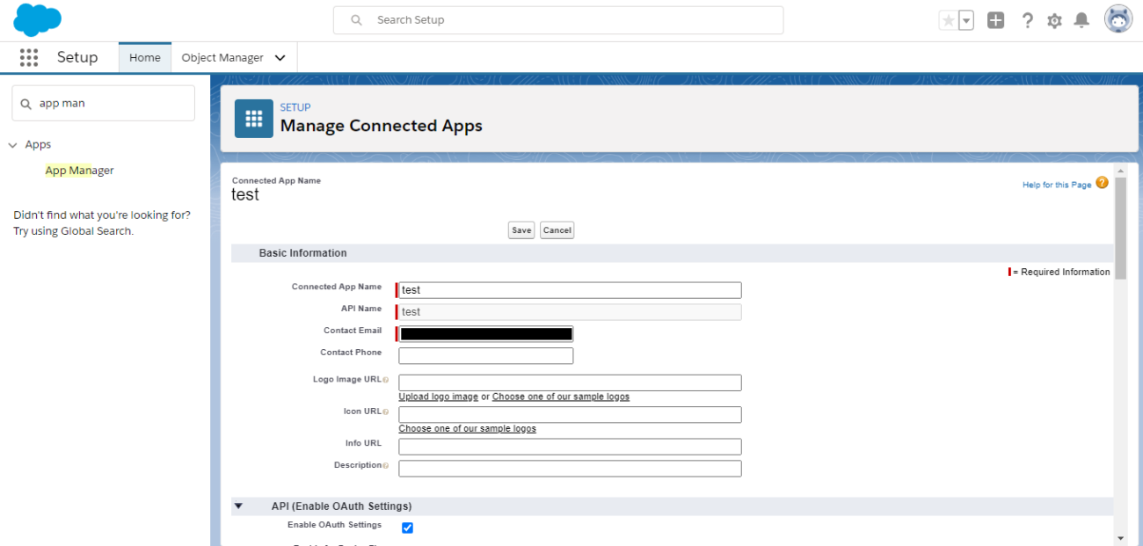Click the favorites star icon
Viewport: 1143px width, 546px height.
pyautogui.click(x=948, y=19)
